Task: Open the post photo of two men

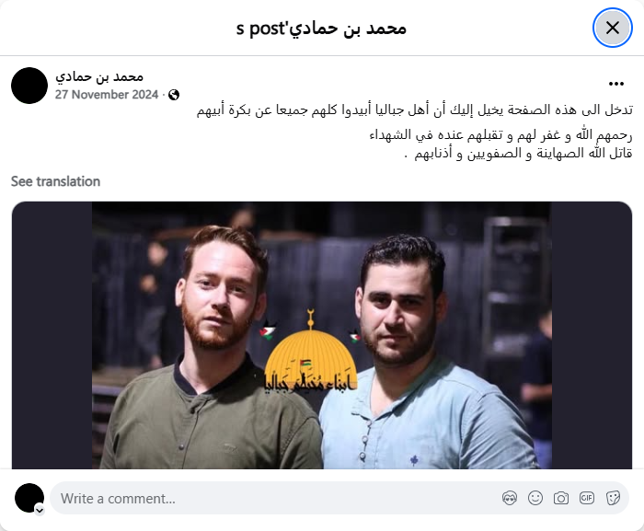Action: click(x=321, y=335)
